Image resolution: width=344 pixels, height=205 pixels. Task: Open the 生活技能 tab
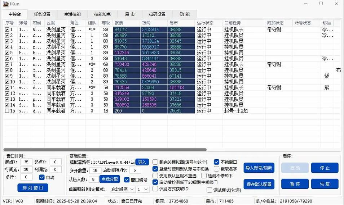pyautogui.click(x=72, y=14)
